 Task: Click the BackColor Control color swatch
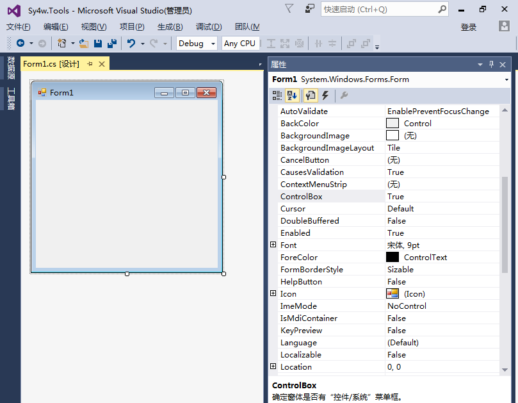[x=393, y=123]
